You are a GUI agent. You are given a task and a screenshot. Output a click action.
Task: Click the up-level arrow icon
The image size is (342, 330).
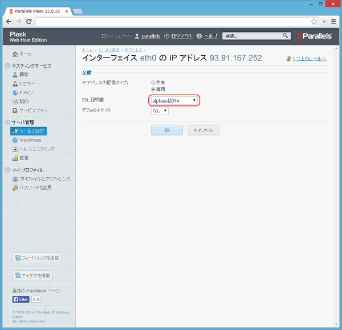(288, 59)
